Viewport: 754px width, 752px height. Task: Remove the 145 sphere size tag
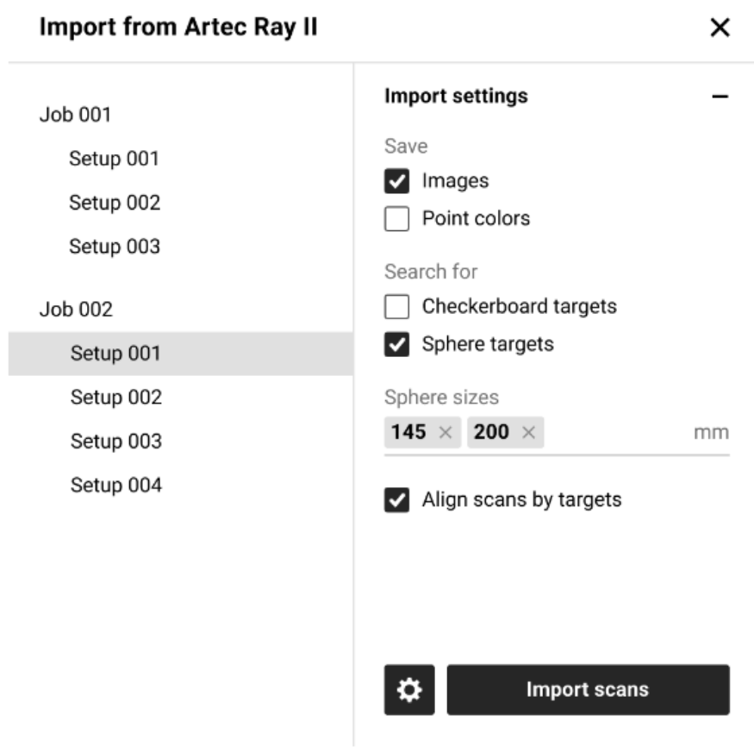(446, 432)
